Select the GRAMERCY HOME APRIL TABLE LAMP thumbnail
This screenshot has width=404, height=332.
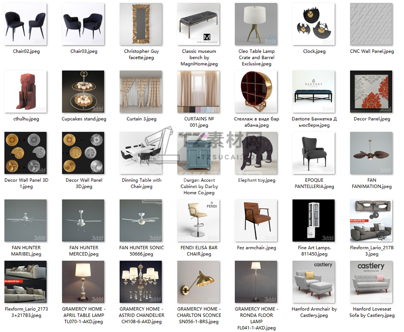click(83, 282)
